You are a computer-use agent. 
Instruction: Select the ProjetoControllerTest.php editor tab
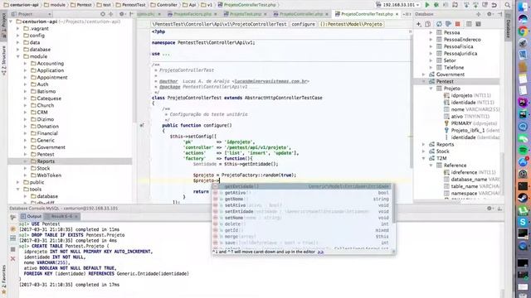(x=367, y=14)
